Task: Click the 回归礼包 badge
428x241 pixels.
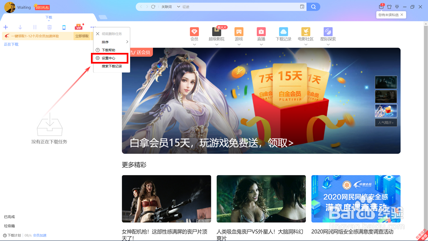Action: (x=42, y=7)
